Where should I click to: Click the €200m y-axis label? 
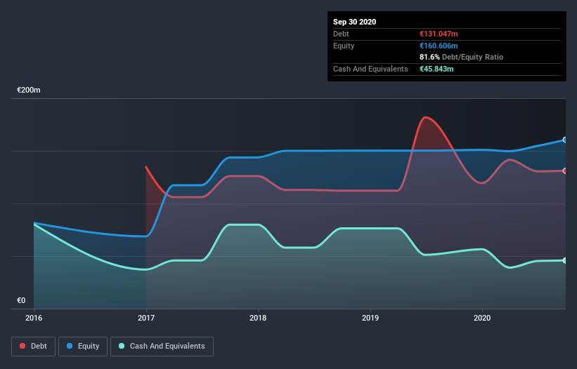pyautogui.click(x=29, y=90)
